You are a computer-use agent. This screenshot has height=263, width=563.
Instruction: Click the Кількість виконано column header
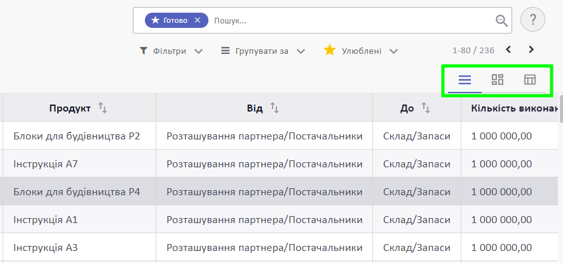coord(512,108)
